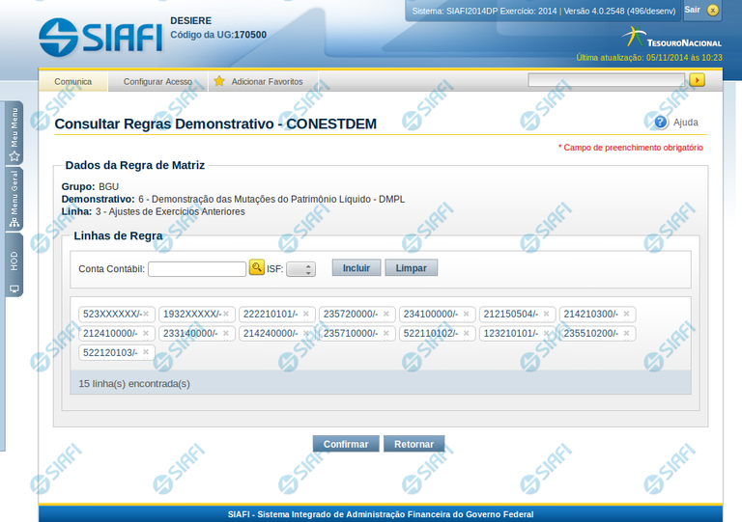
Task: Click the Código da UG value 170500
Action: [x=250, y=35]
